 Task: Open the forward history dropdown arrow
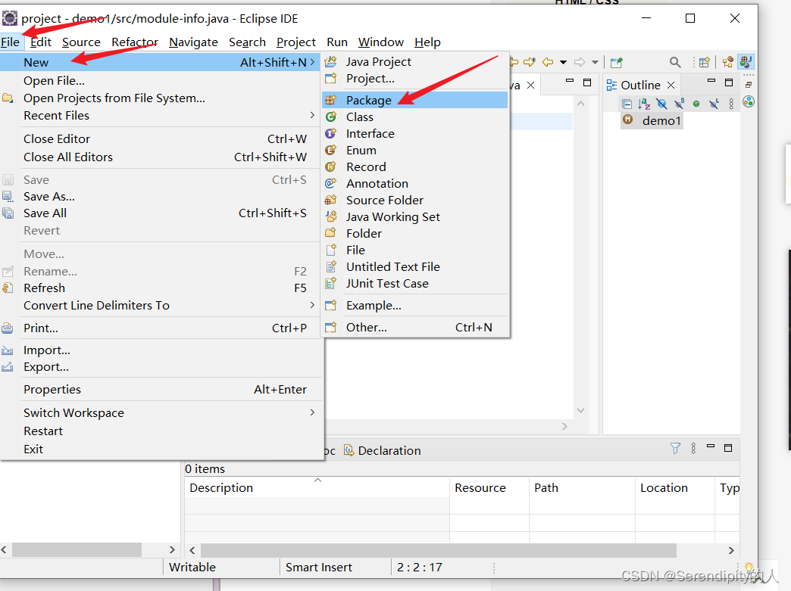pos(596,63)
